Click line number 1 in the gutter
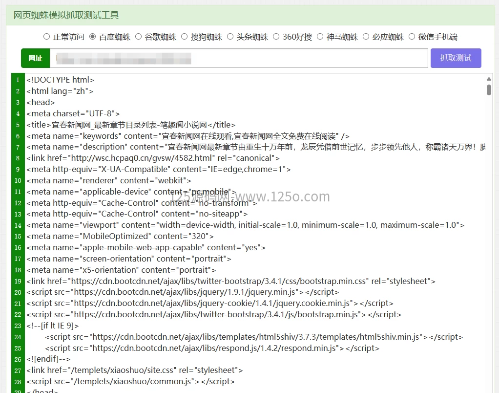The height and width of the screenshot is (393, 499). coord(18,80)
